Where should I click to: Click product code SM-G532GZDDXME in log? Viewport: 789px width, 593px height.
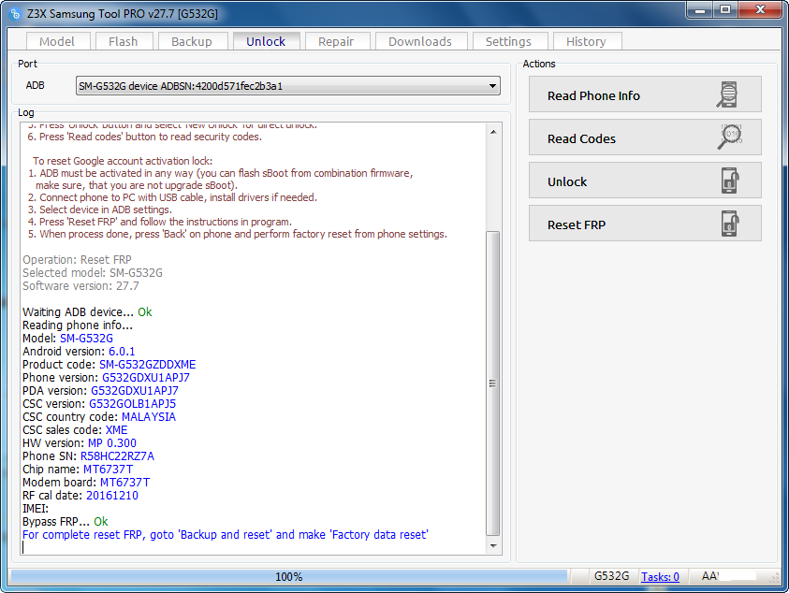pos(148,365)
